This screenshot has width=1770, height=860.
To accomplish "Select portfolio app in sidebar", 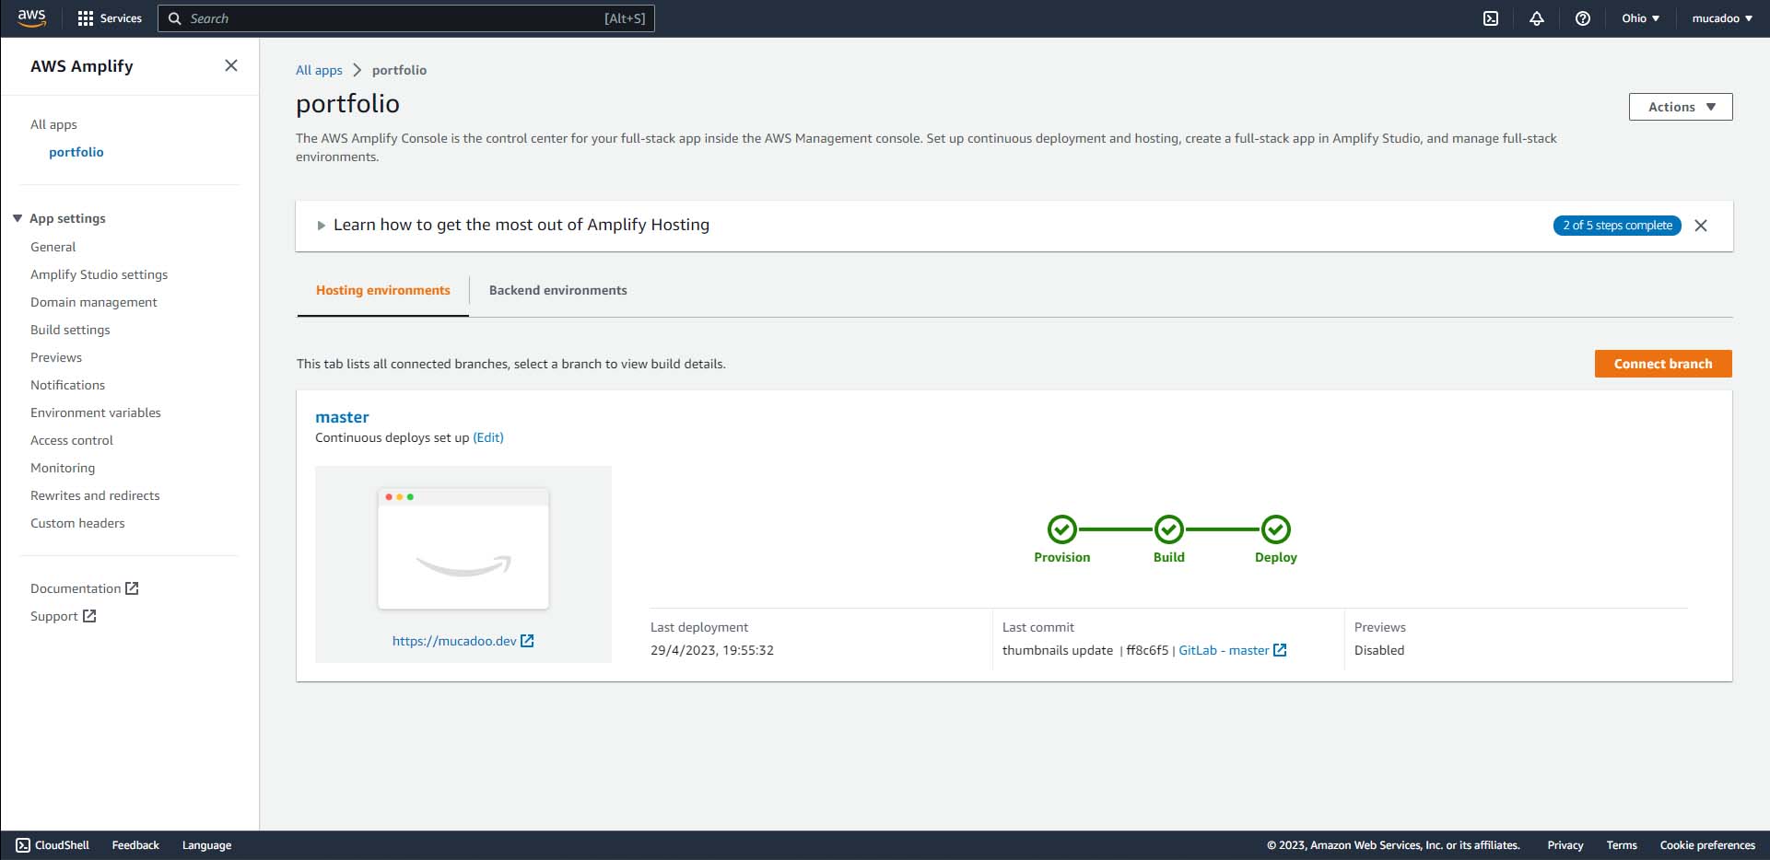I will pyautogui.click(x=76, y=152).
